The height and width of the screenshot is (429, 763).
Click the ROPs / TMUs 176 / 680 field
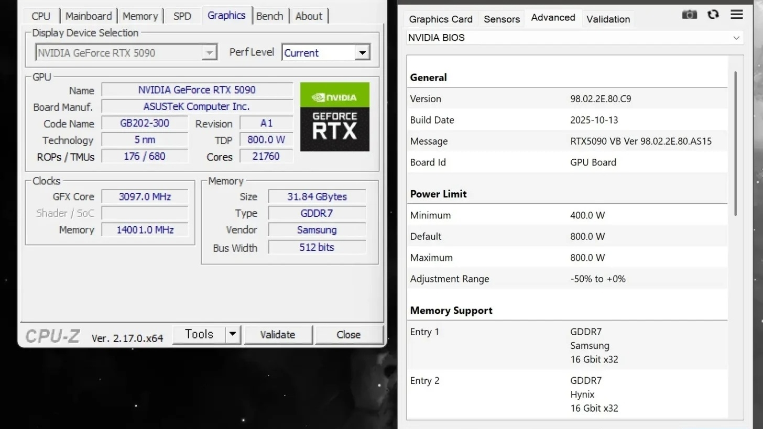145,156
